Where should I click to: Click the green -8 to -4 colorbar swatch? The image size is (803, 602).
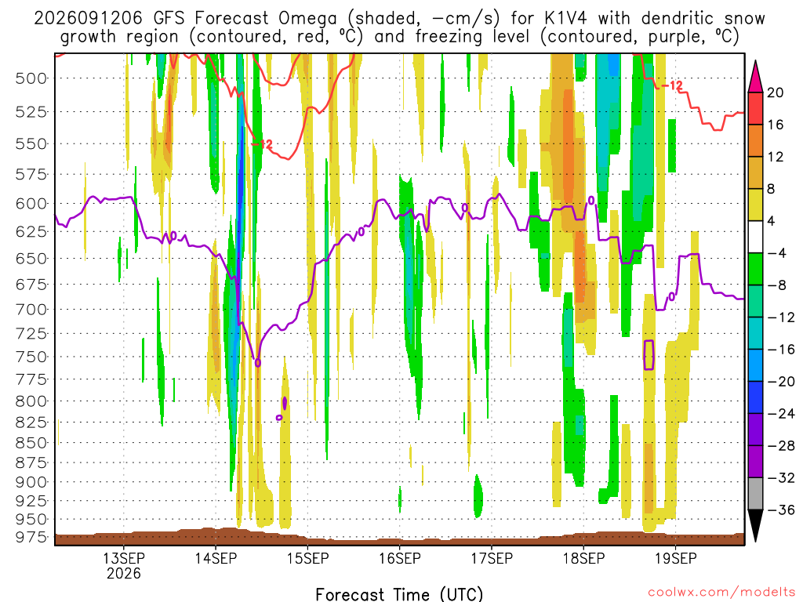[x=755, y=269]
